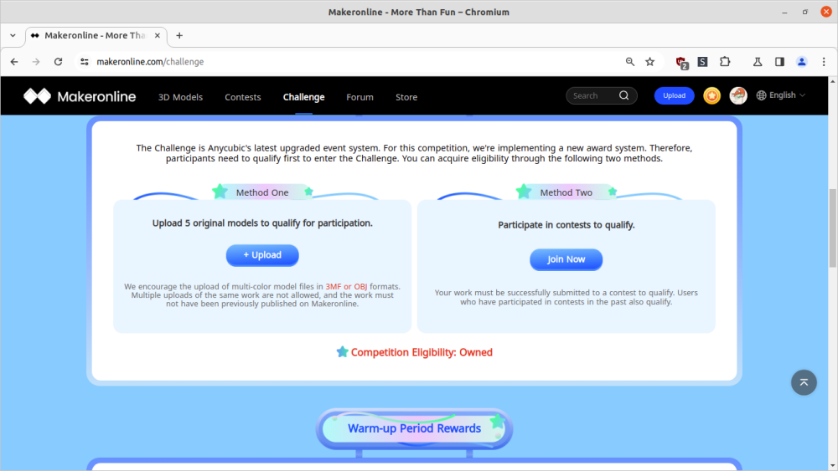The width and height of the screenshot is (838, 471).
Task: Click the address bar URL
Action: tap(150, 62)
